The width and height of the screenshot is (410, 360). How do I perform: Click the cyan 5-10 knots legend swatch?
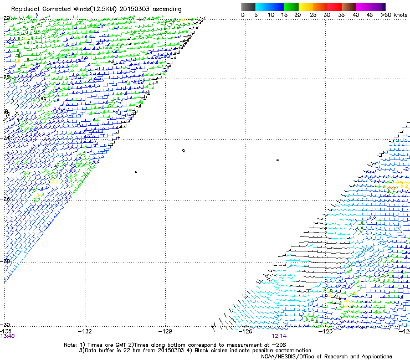263,7
